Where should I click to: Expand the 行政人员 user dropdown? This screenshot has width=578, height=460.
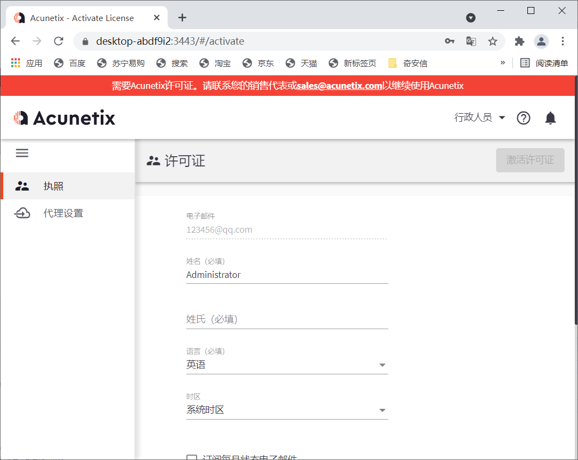(x=479, y=117)
